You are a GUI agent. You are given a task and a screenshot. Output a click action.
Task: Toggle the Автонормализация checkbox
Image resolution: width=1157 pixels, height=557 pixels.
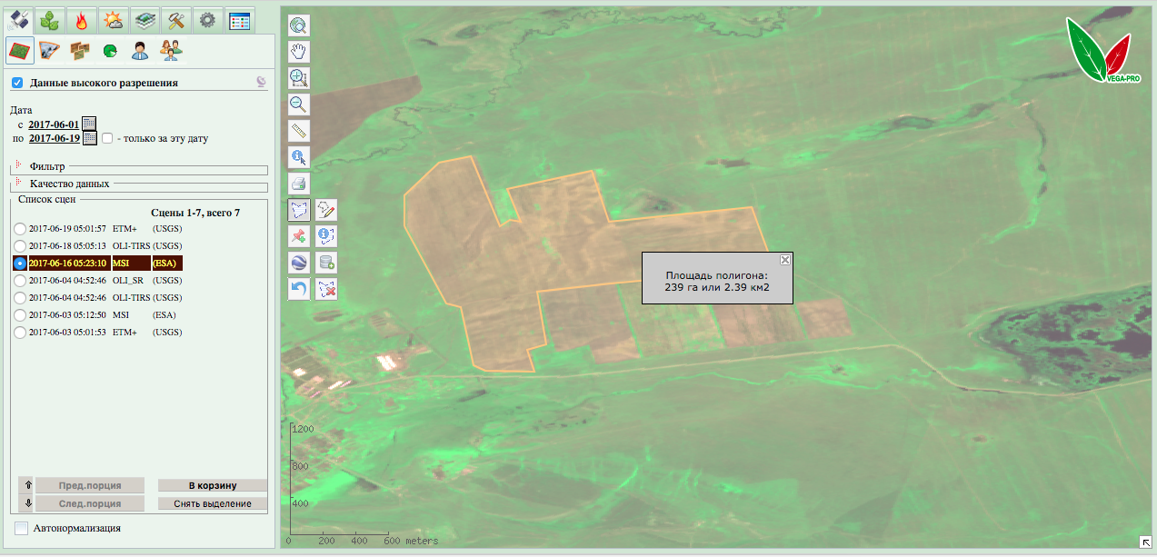click(x=22, y=528)
